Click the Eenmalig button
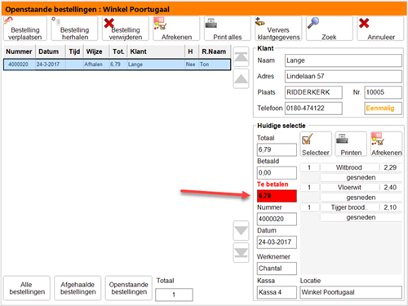This screenshot has width=408, height=306. tap(384, 109)
